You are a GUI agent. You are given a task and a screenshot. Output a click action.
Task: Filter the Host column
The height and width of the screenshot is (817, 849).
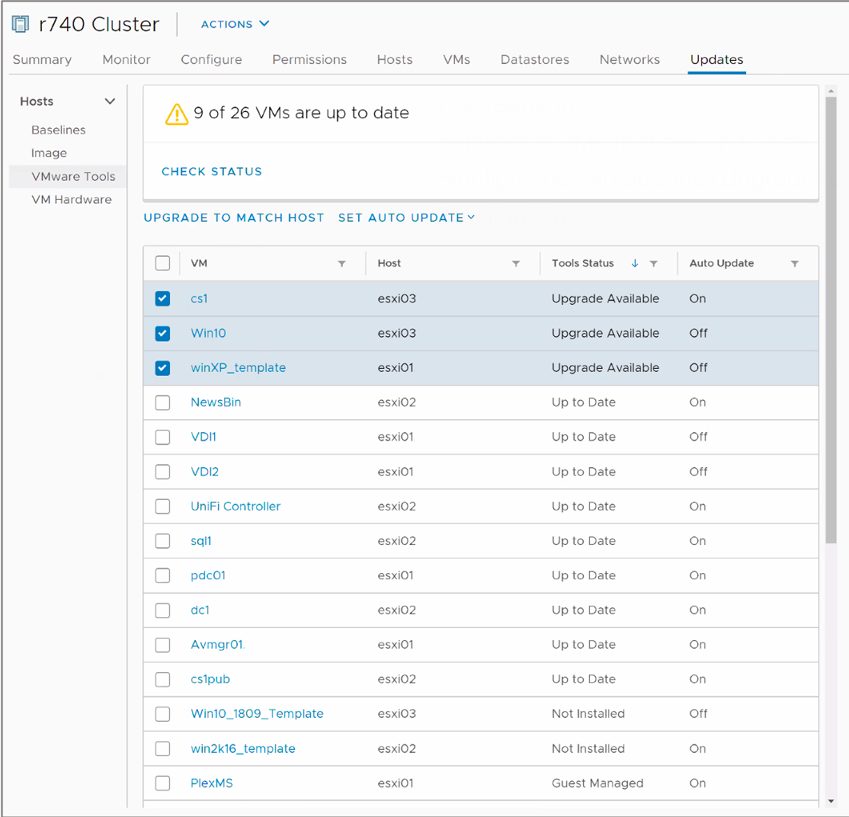tap(516, 264)
